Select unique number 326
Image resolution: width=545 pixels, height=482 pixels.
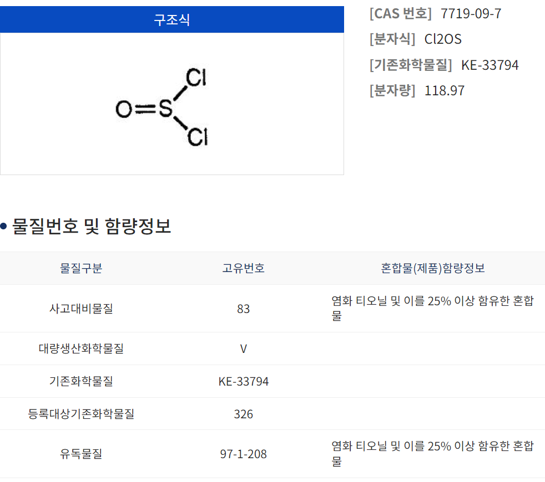point(243,414)
